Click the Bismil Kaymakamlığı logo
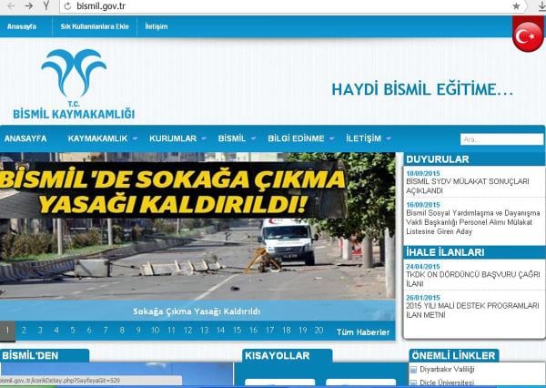The height and width of the screenshot is (388, 546). pyautogui.click(x=74, y=84)
